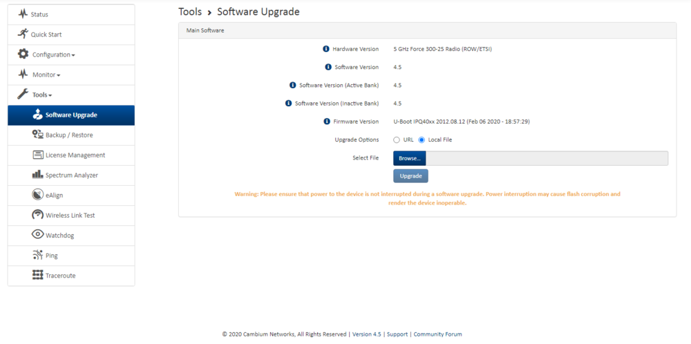Viewport: 691px width, 344px height.
Task: Open the Ping tool
Action: [x=71, y=256]
